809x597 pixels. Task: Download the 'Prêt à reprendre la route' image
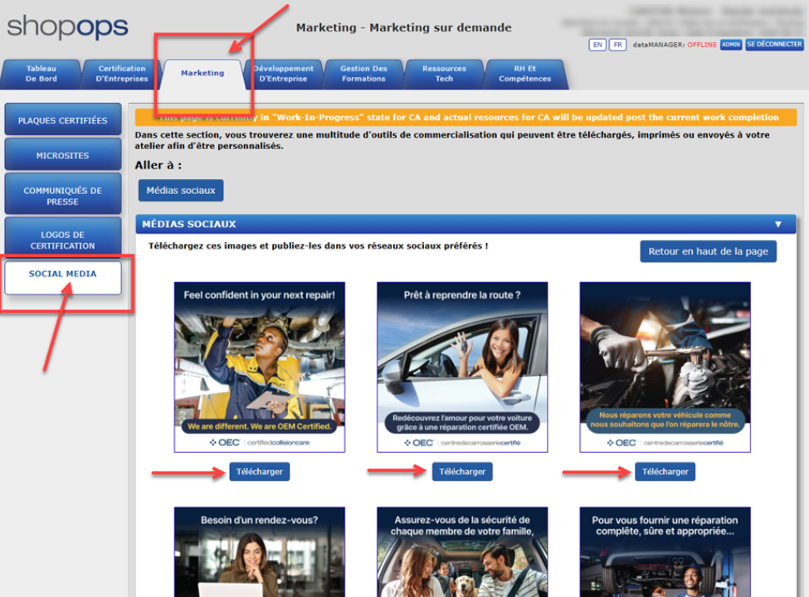pyautogui.click(x=462, y=472)
